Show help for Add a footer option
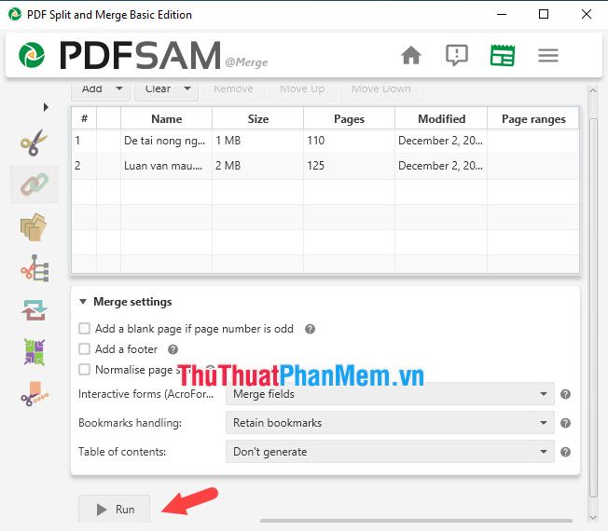Image resolution: width=608 pixels, height=531 pixels. pos(173,349)
